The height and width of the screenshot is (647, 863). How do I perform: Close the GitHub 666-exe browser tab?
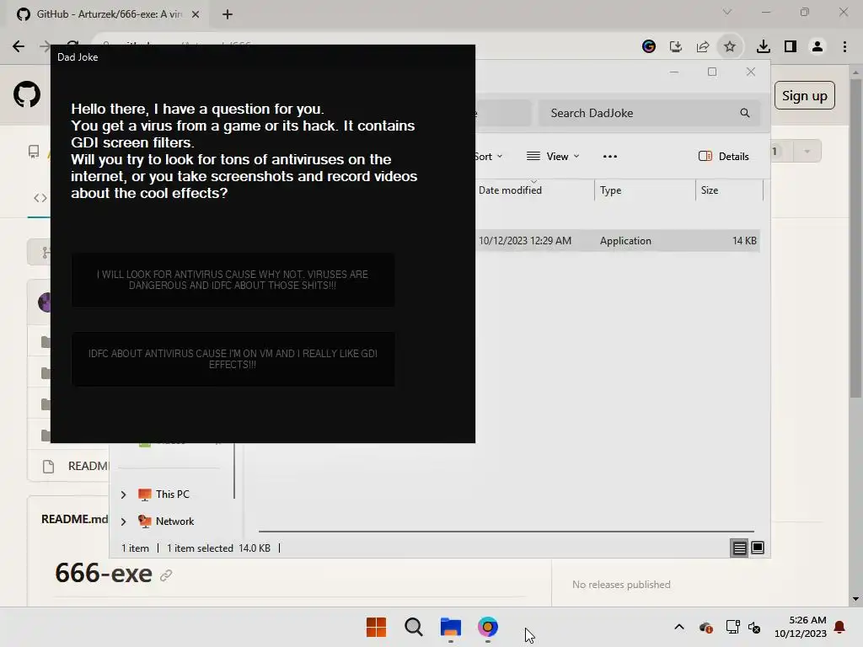click(x=196, y=14)
